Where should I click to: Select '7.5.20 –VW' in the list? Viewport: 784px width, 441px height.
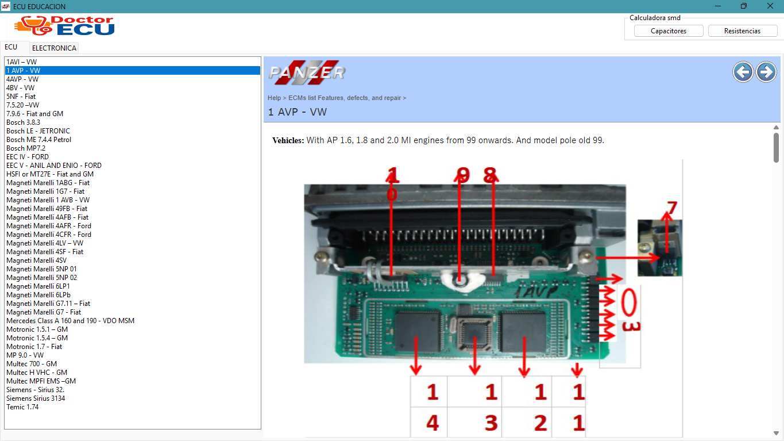click(133, 105)
